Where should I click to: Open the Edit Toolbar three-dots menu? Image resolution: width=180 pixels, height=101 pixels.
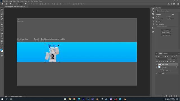coord(2,46)
